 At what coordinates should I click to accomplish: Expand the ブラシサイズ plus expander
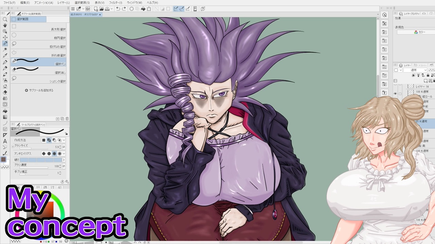coord(13,146)
